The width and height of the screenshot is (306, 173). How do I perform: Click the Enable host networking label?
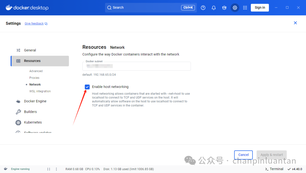110,87
